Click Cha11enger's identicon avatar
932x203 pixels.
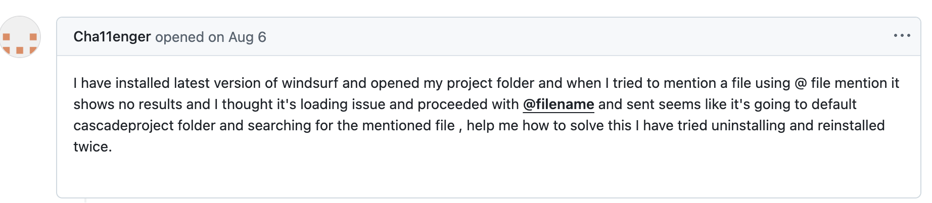20,37
